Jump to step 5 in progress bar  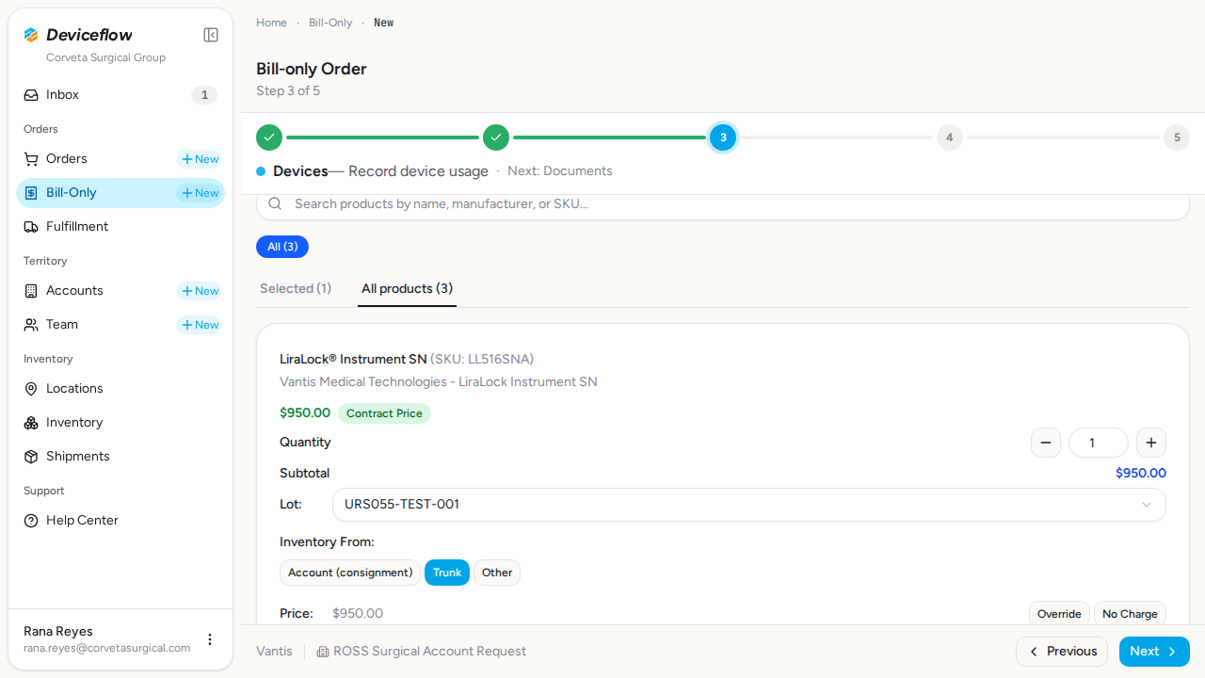1177,137
